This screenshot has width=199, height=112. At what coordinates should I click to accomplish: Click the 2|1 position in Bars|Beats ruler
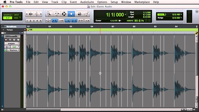113,27
